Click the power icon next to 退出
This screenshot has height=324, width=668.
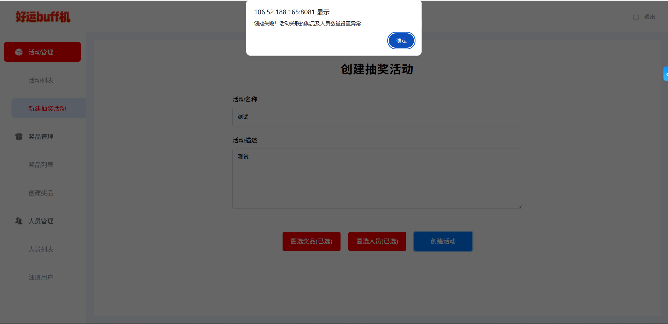tap(636, 17)
